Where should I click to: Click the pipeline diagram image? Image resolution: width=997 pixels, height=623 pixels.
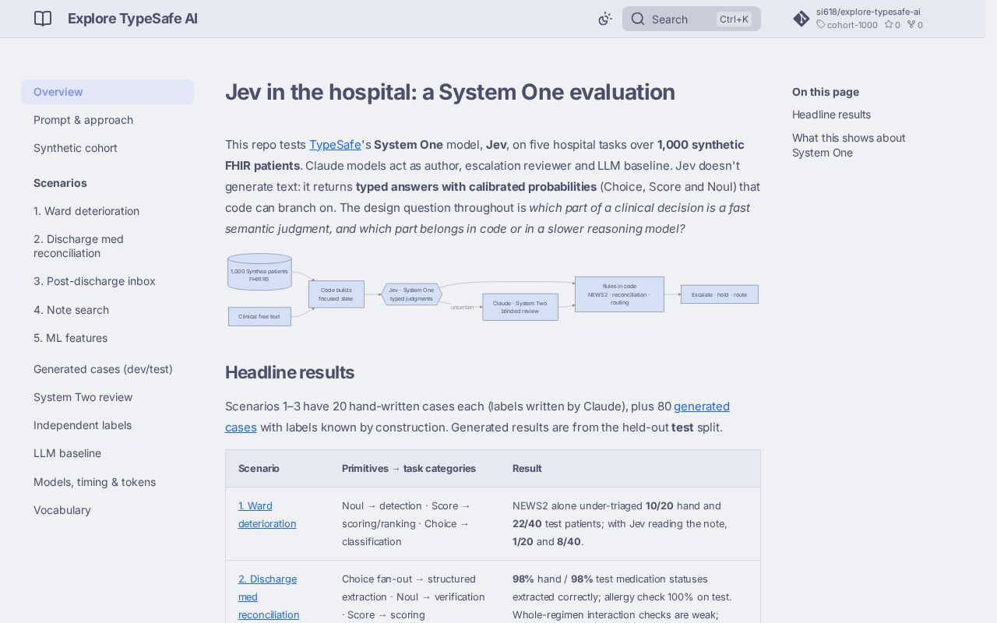492,290
